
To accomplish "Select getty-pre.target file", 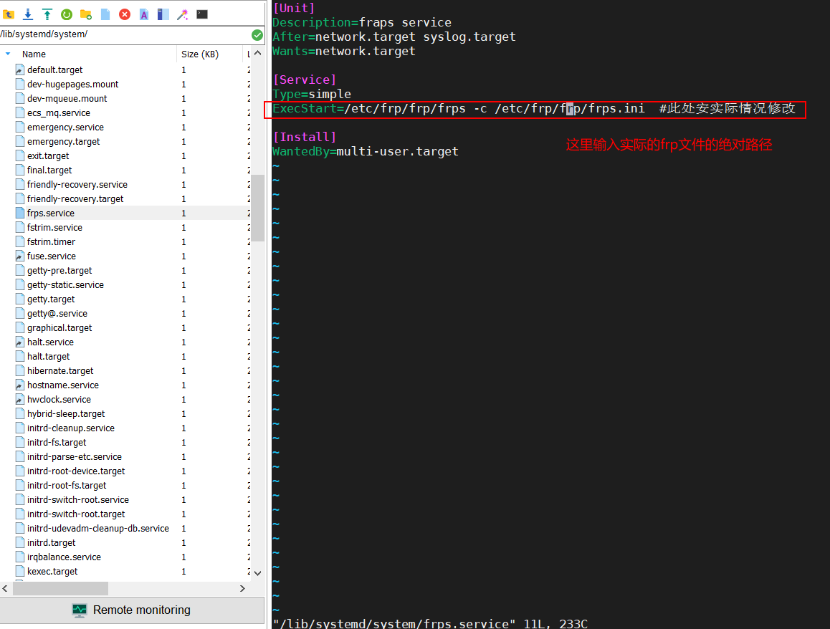I will 59,270.
